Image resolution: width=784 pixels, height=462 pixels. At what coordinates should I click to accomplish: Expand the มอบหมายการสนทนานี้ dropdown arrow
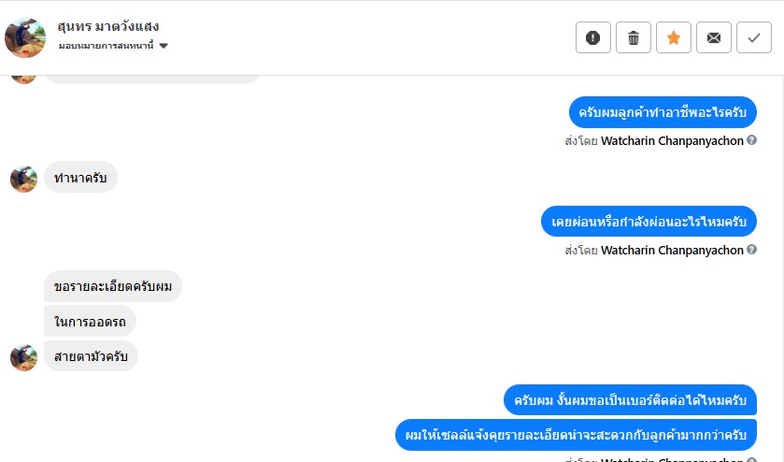[164, 46]
